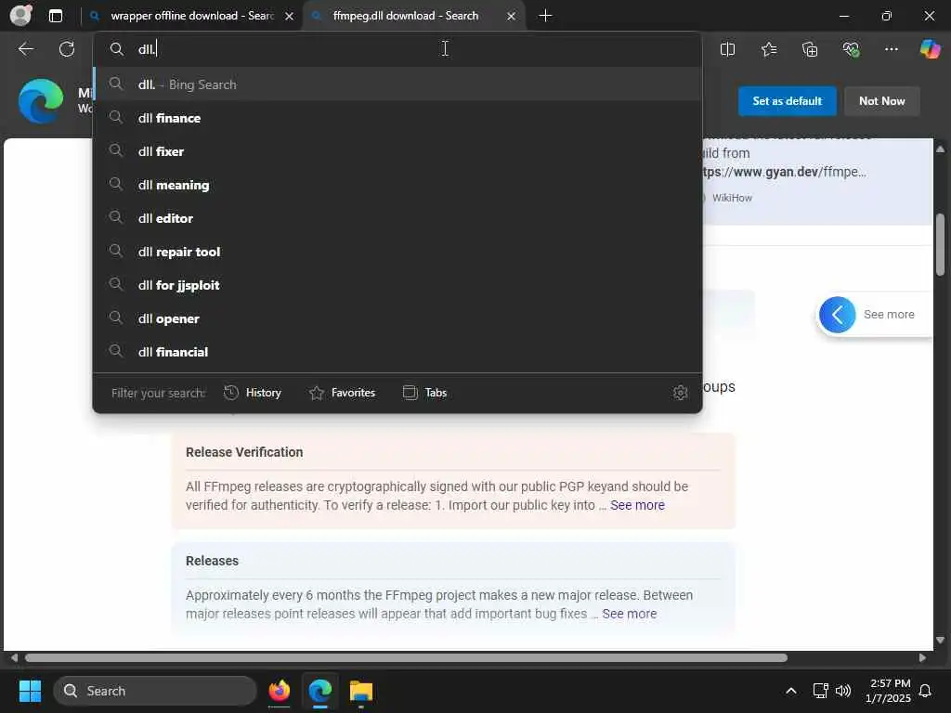Close the ffmpeg.dll download tab
Screen dimensions: 951x713
click(512, 17)
